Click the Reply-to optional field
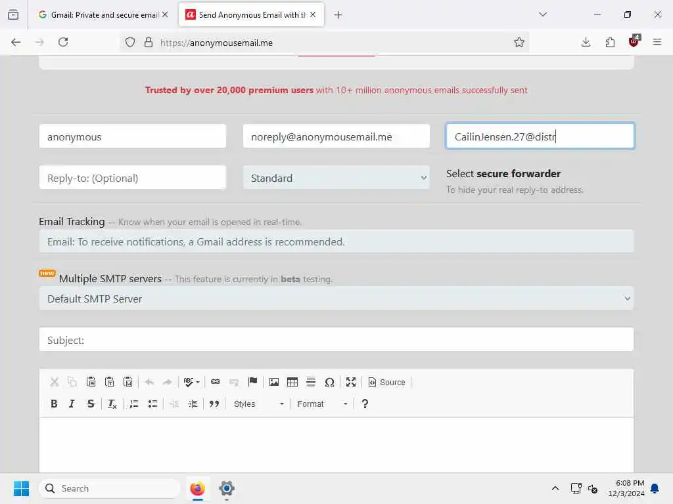Screen dimensions: 673x504 pos(132,178)
